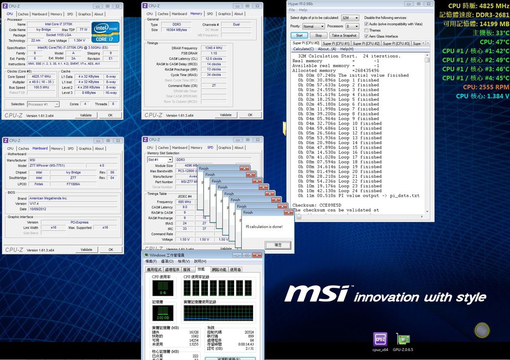Screen dimensions: 510x360
Task: Open the cpuz_x64 desktop shortcut icon
Action: tap(380, 340)
